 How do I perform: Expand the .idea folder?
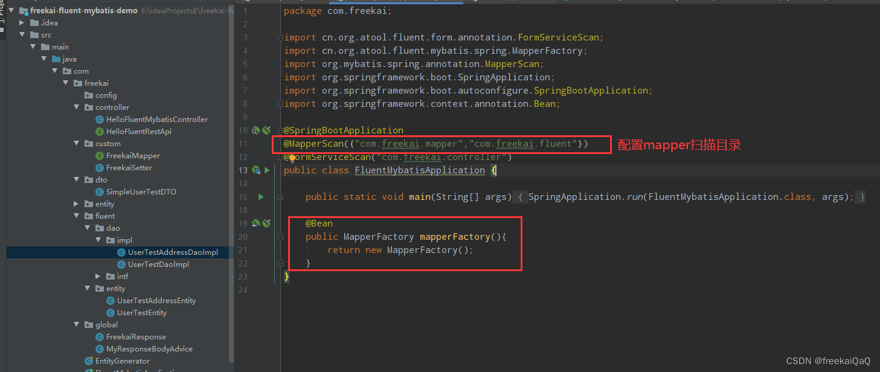tap(22, 23)
